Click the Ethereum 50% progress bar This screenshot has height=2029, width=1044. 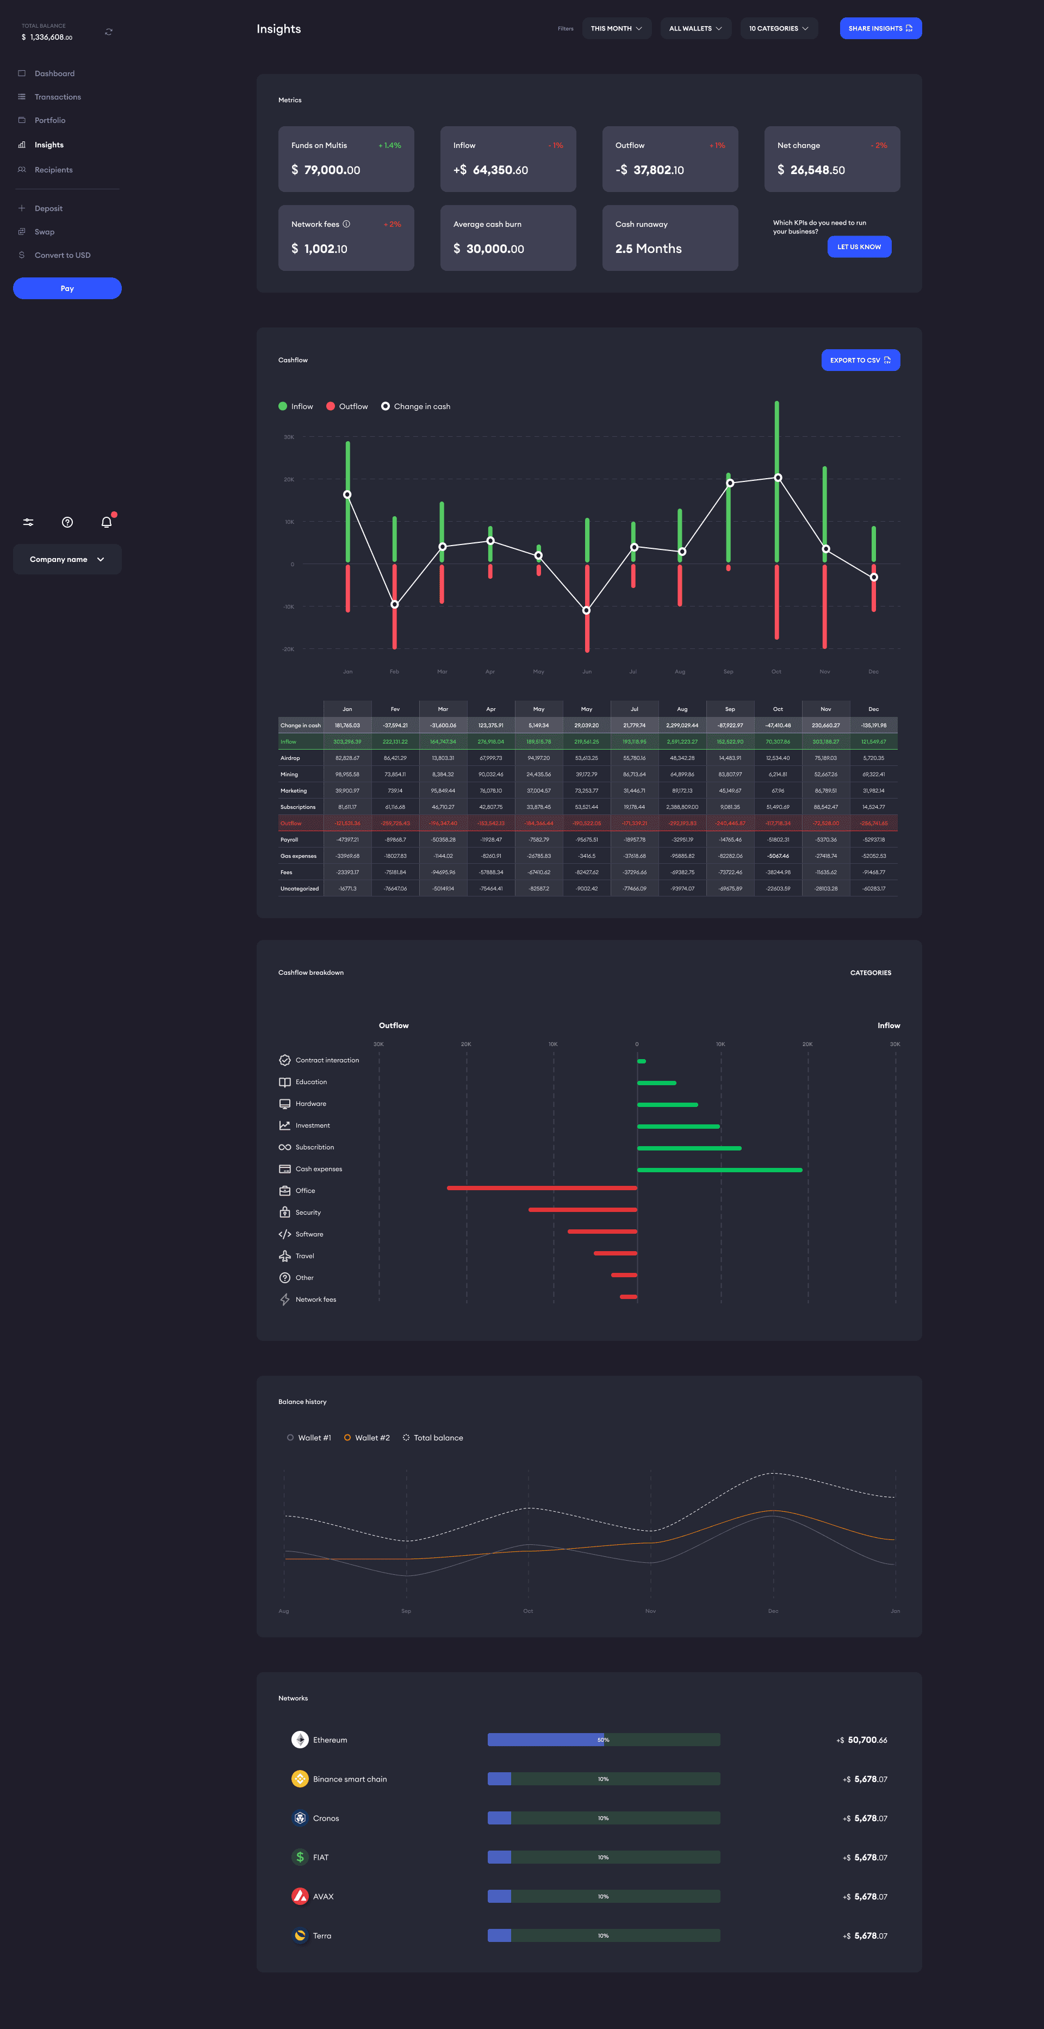click(603, 1740)
